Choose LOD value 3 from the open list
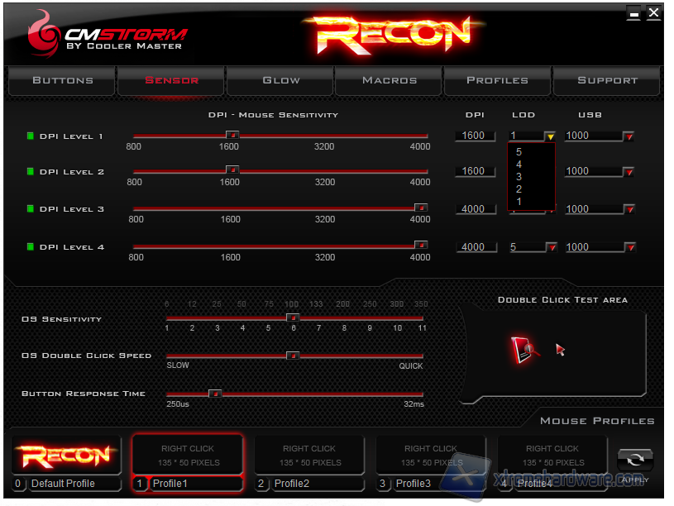 click(519, 177)
